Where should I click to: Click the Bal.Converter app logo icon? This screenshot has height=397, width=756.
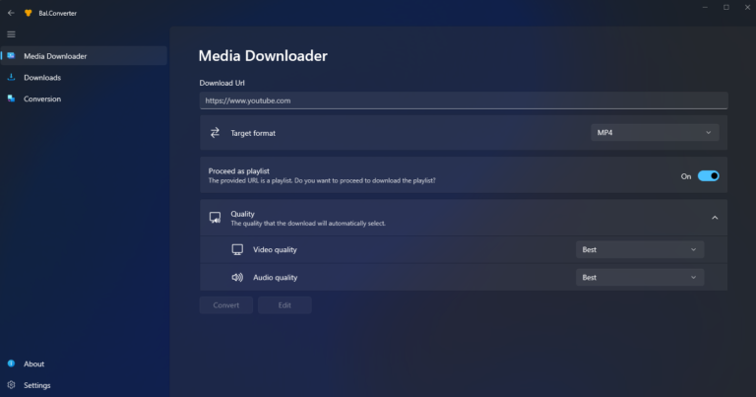28,13
